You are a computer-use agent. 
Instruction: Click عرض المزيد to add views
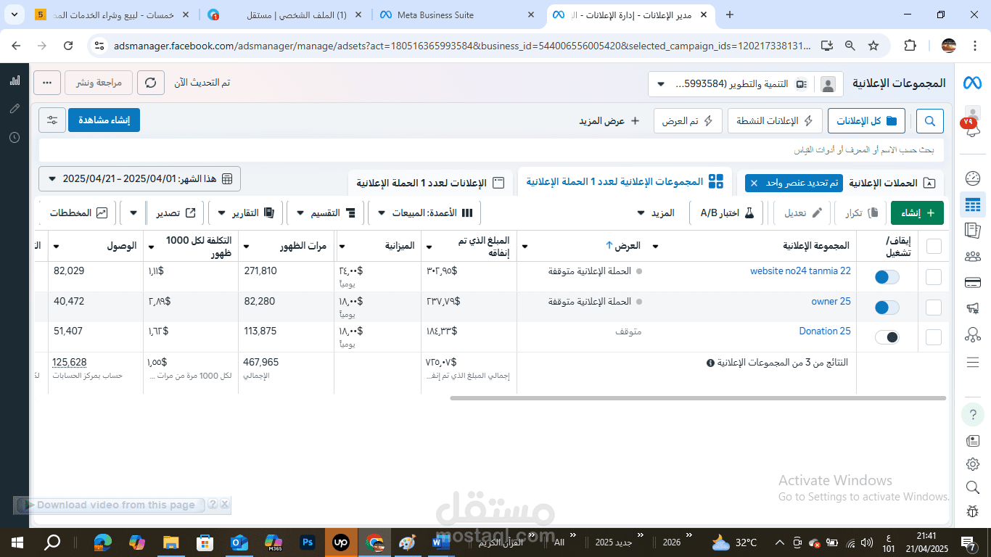pyautogui.click(x=609, y=121)
